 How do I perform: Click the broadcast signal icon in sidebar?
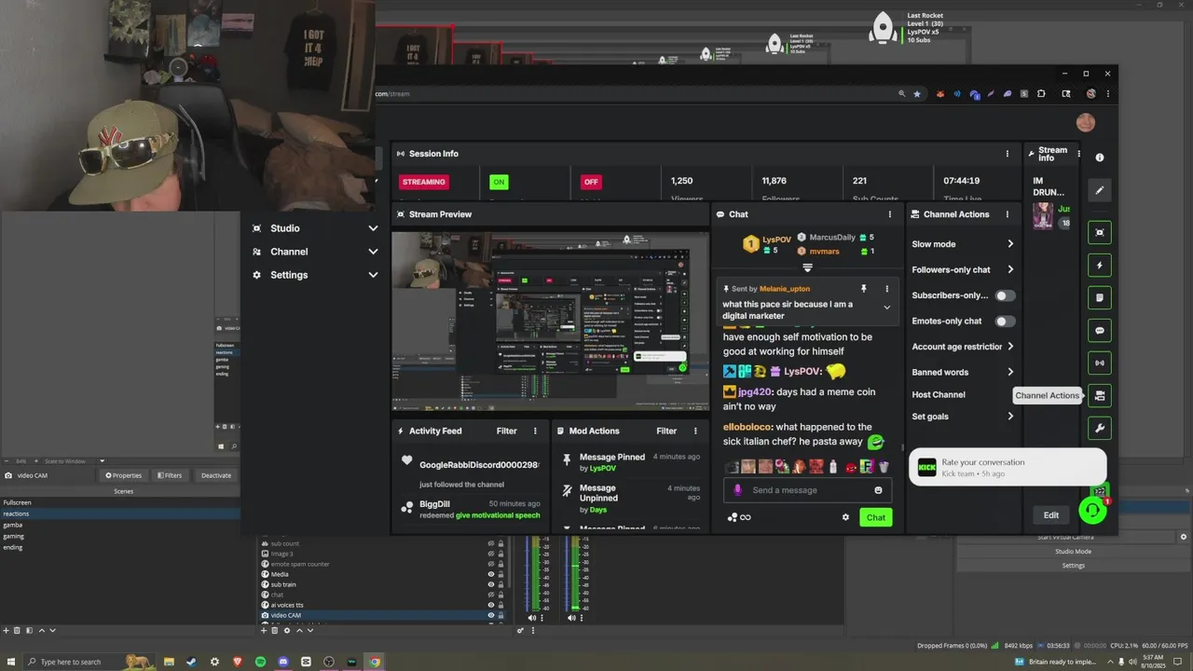(1100, 363)
